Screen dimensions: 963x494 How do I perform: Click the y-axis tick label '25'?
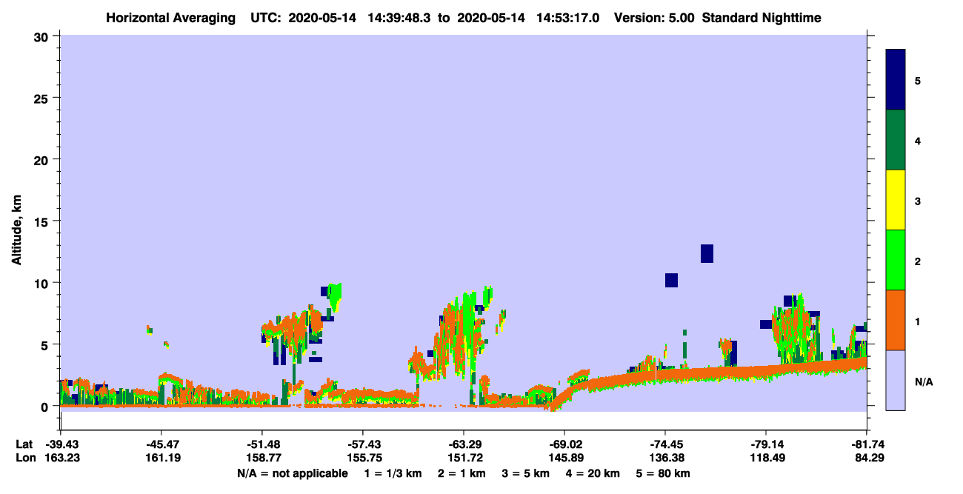43,98
